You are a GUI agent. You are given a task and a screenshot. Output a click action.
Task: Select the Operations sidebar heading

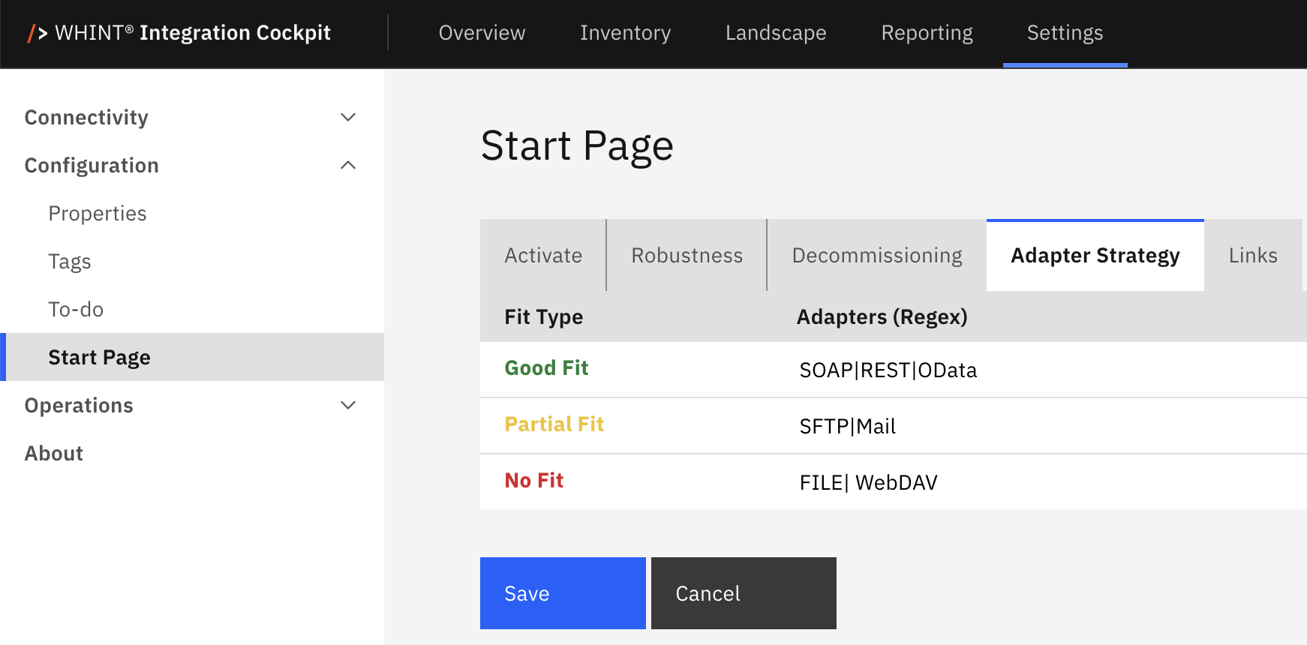click(79, 405)
